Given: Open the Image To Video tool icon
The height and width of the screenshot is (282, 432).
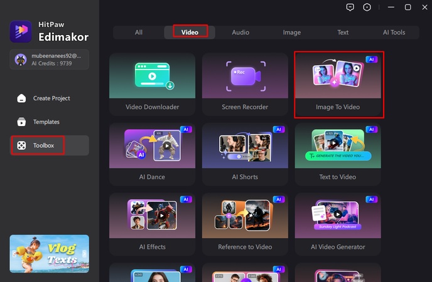Looking at the screenshot, I should [x=338, y=74].
